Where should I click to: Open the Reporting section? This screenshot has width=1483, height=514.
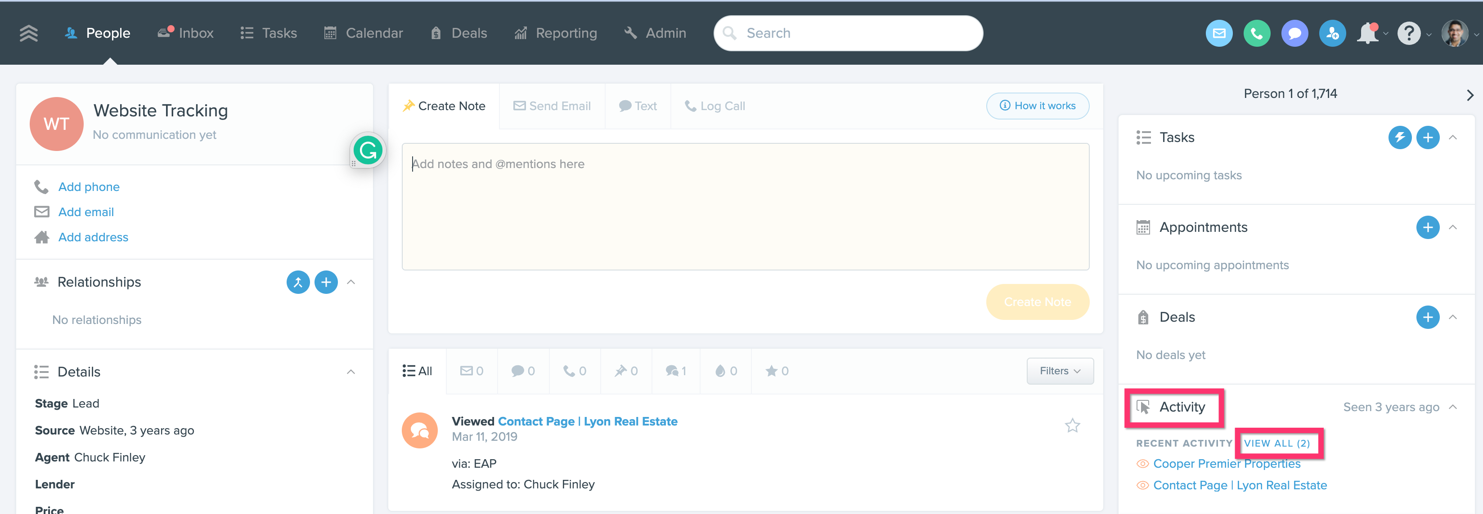(556, 33)
